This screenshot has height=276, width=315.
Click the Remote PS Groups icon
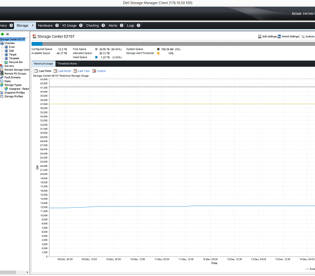(x=2, y=74)
